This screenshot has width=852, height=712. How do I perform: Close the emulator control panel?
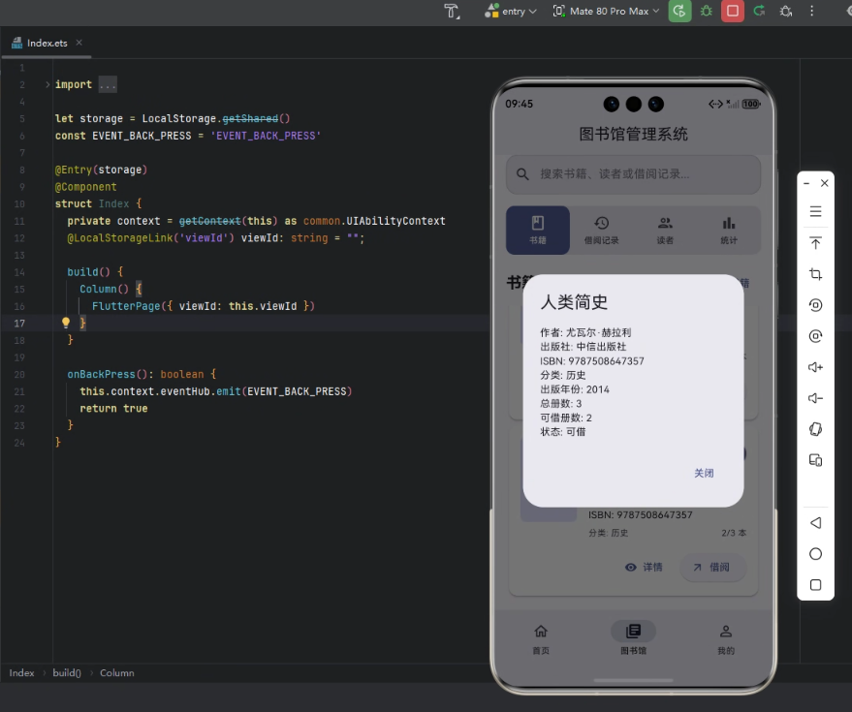pos(824,183)
